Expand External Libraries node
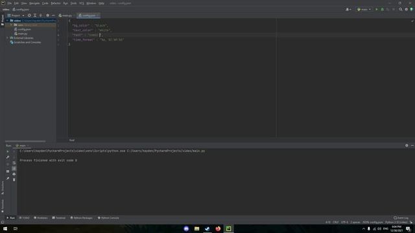This screenshot has width=415, height=233. click(x=7, y=38)
